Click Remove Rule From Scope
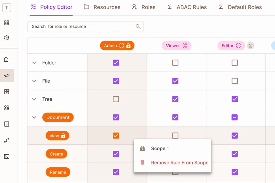The width and height of the screenshot is (275, 183). (180, 163)
